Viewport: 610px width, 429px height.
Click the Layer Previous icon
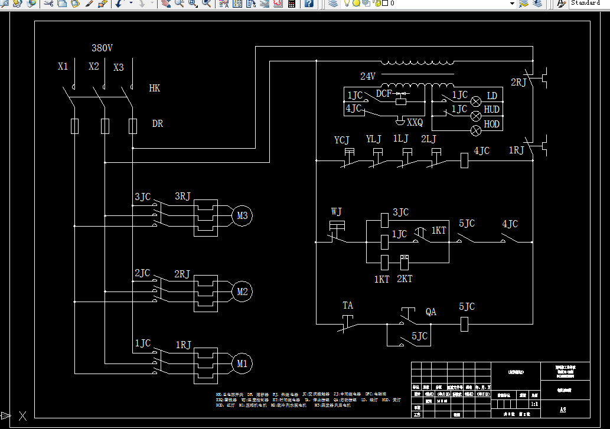tap(537, 4)
